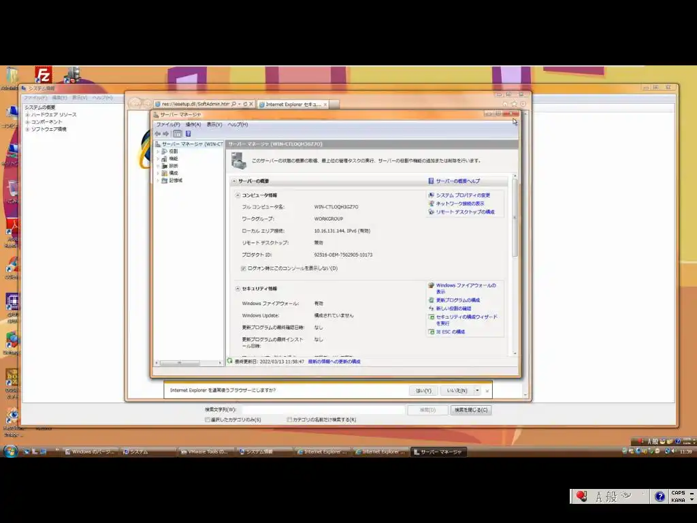697x523 pixels.
Task: Click the refresh icon in IE address bar
Action: pos(245,104)
